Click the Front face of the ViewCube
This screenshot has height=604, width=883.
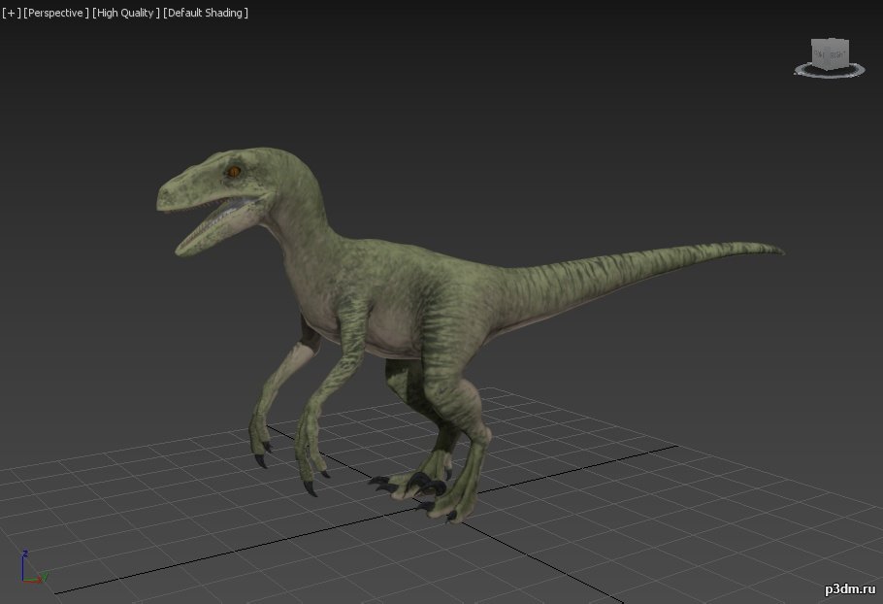819,55
